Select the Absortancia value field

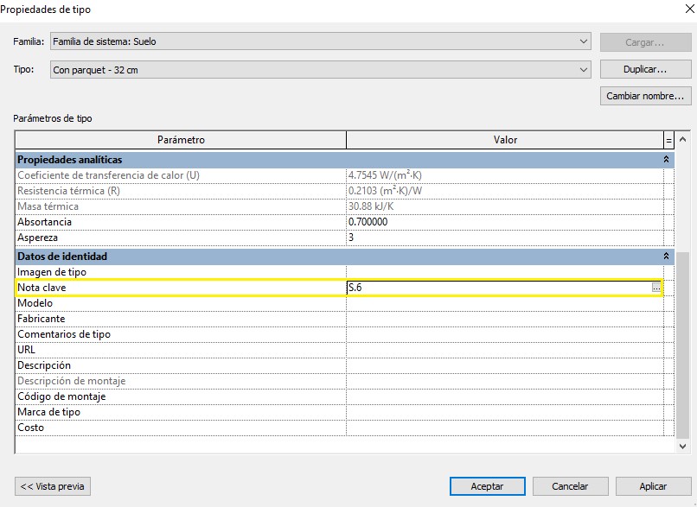point(504,222)
